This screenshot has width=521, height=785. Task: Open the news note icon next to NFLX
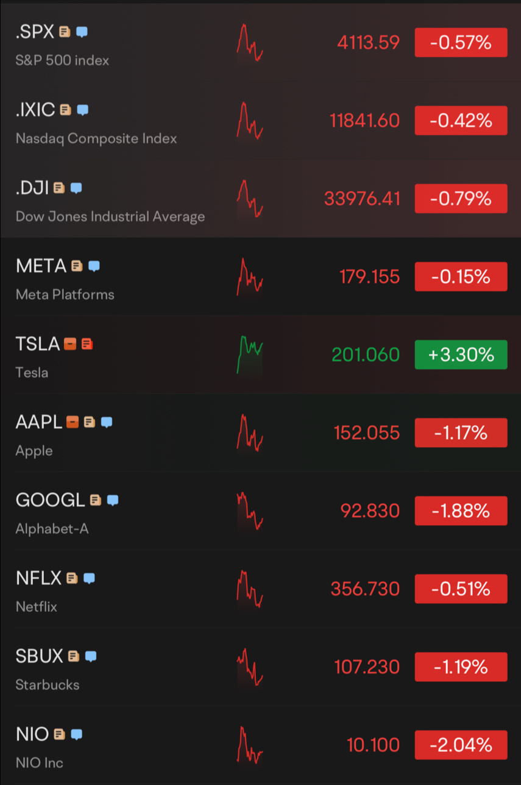(72, 578)
